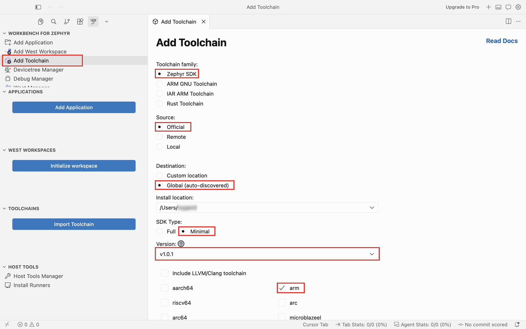The width and height of the screenshot is (526, 329).
Task: Open the settings gear icon
Action: [x=518, y=7]
